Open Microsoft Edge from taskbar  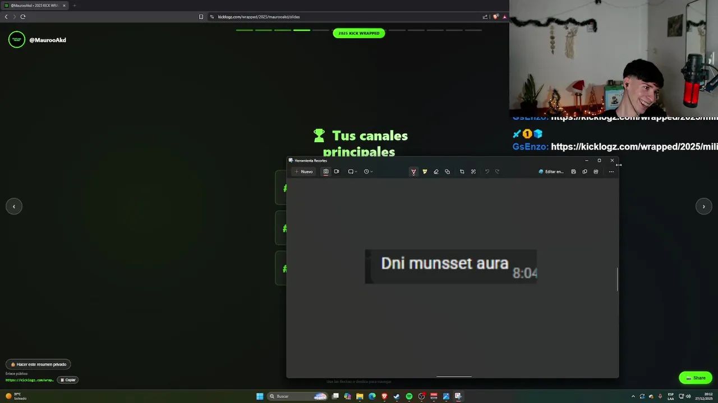(x=372, y=396)
